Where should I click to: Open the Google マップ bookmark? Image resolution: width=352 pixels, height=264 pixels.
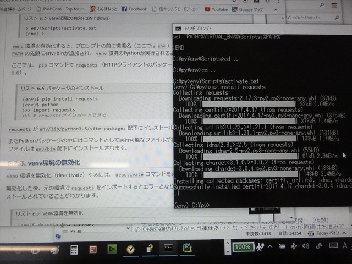click(x=247, y=10)
